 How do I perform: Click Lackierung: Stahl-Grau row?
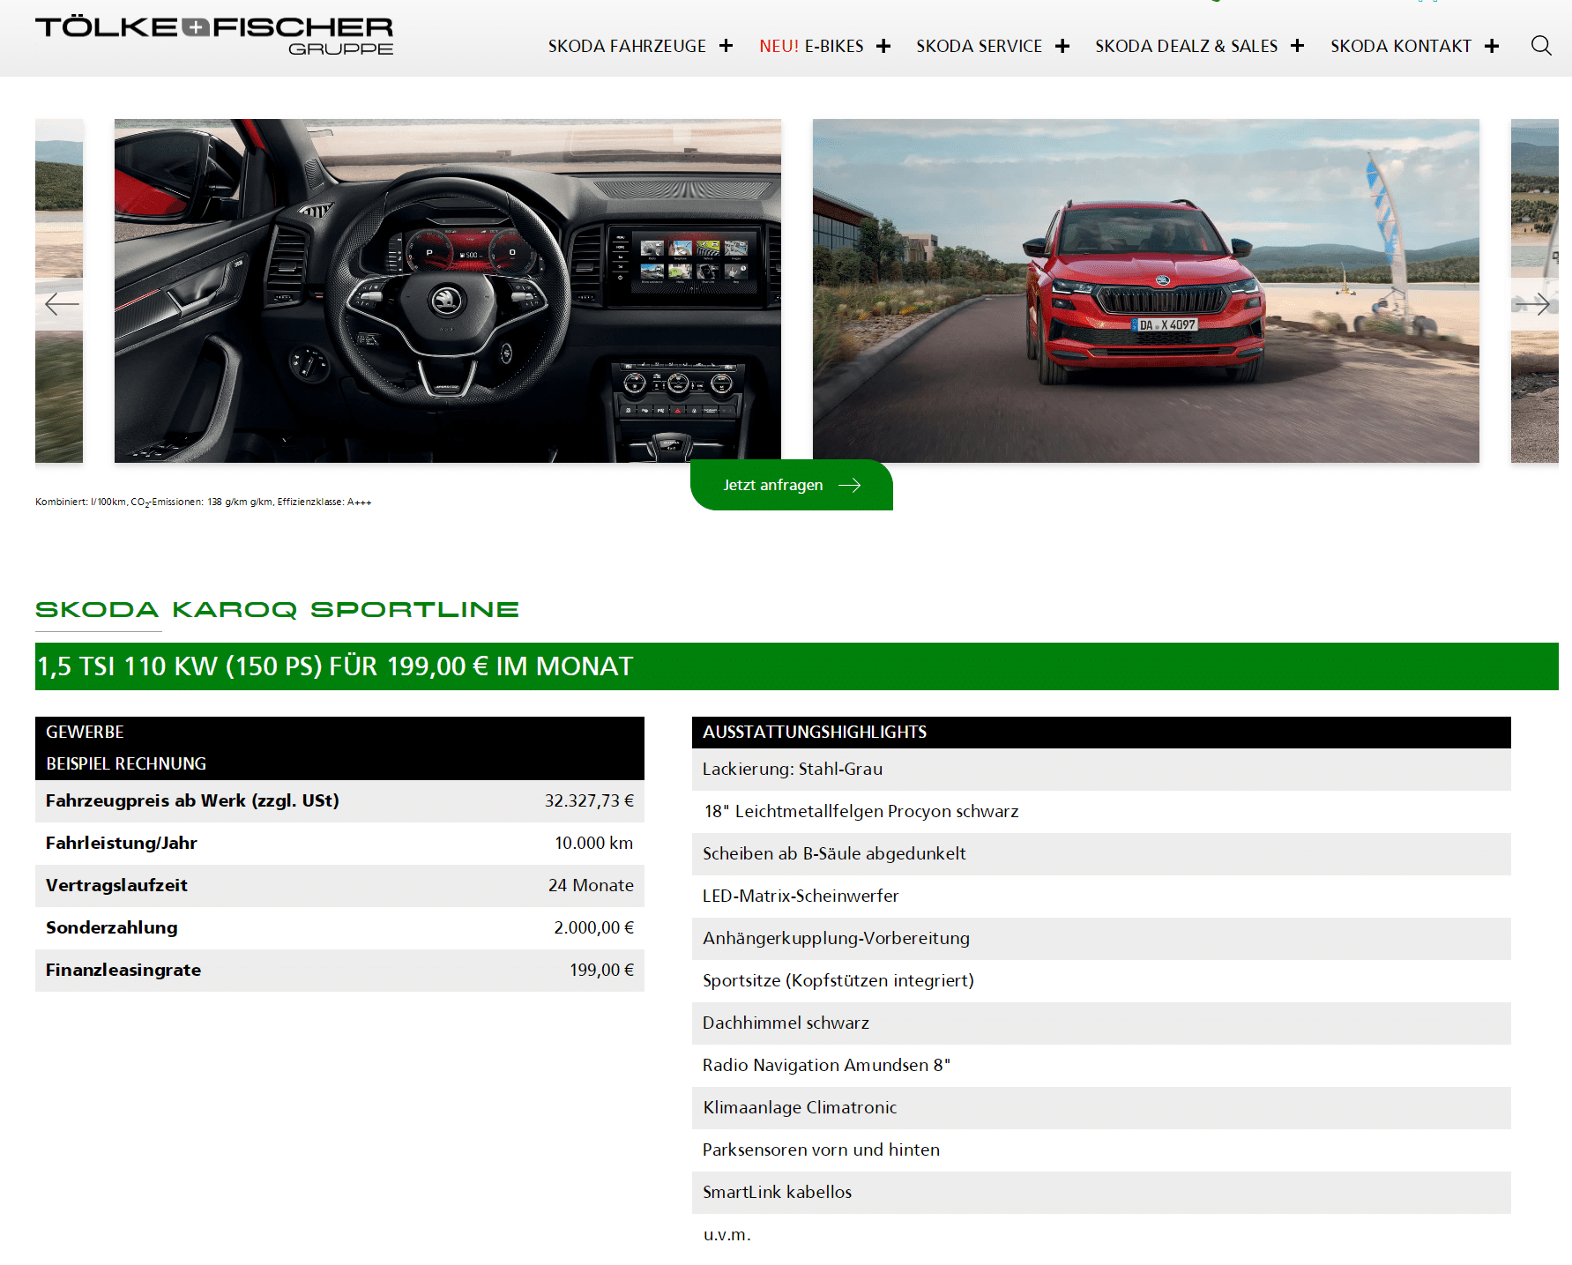(x=1101, y=770)
